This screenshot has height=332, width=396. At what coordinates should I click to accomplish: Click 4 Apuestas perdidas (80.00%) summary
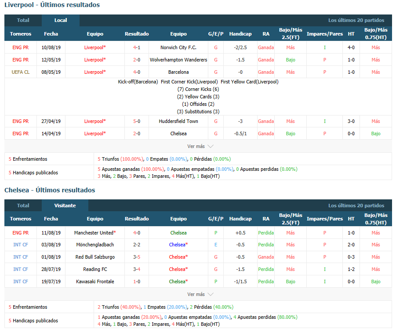tap(265, 317)
